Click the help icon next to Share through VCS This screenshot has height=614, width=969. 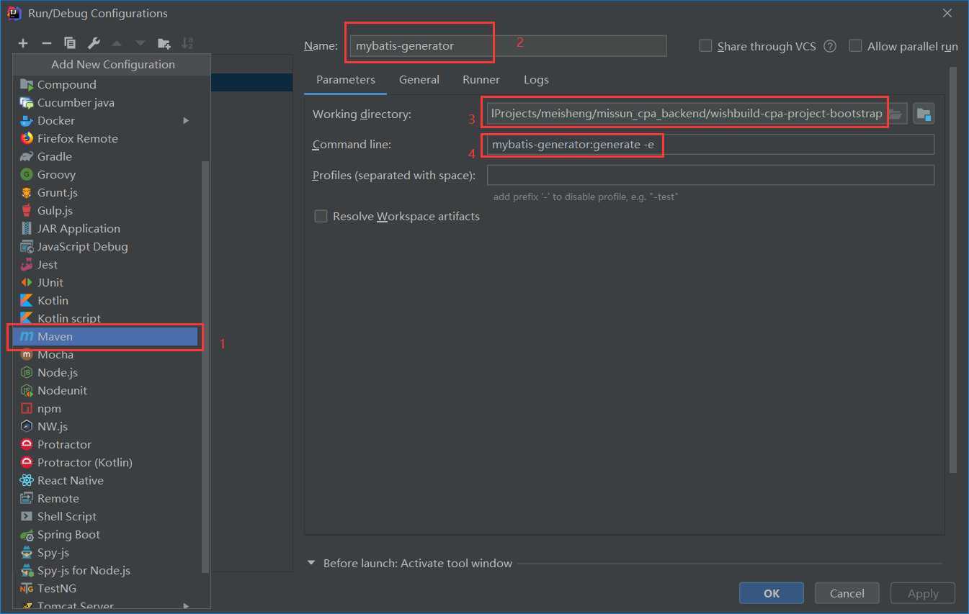coord(830,46)
